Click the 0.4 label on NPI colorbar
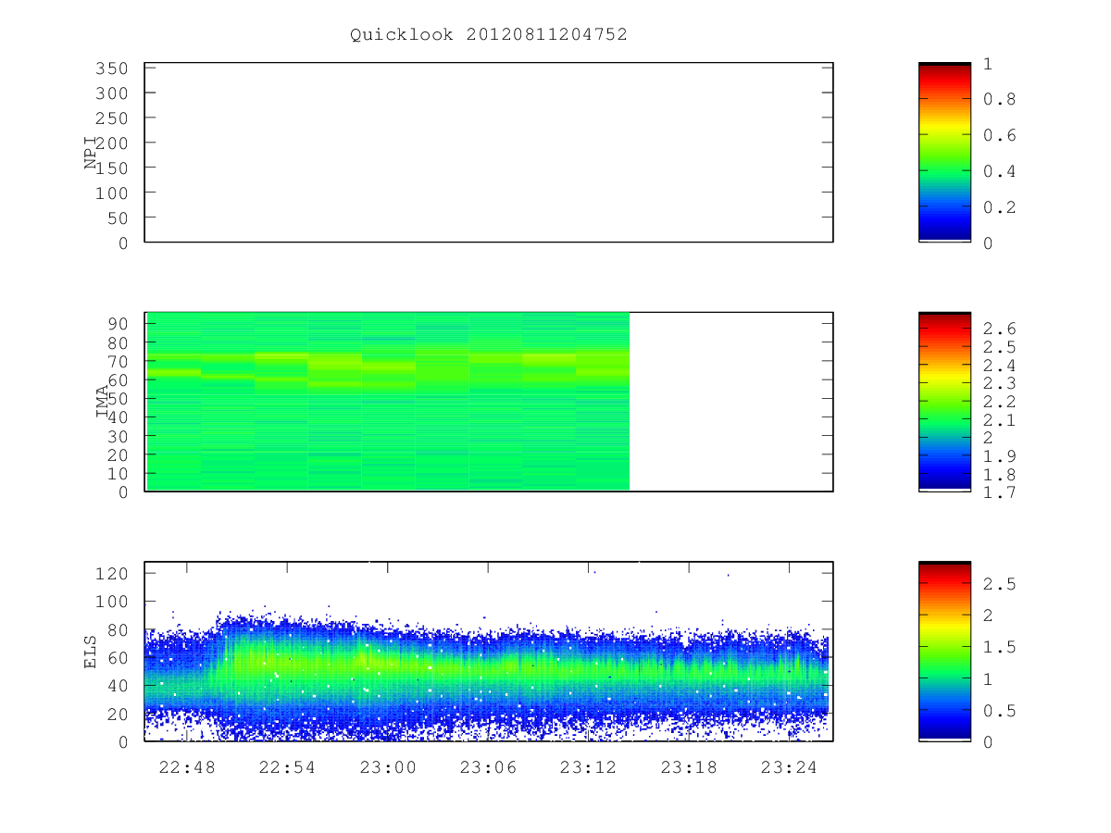Image resolution: width=1111 pixels, height=833 pixels. coord(999,171)
